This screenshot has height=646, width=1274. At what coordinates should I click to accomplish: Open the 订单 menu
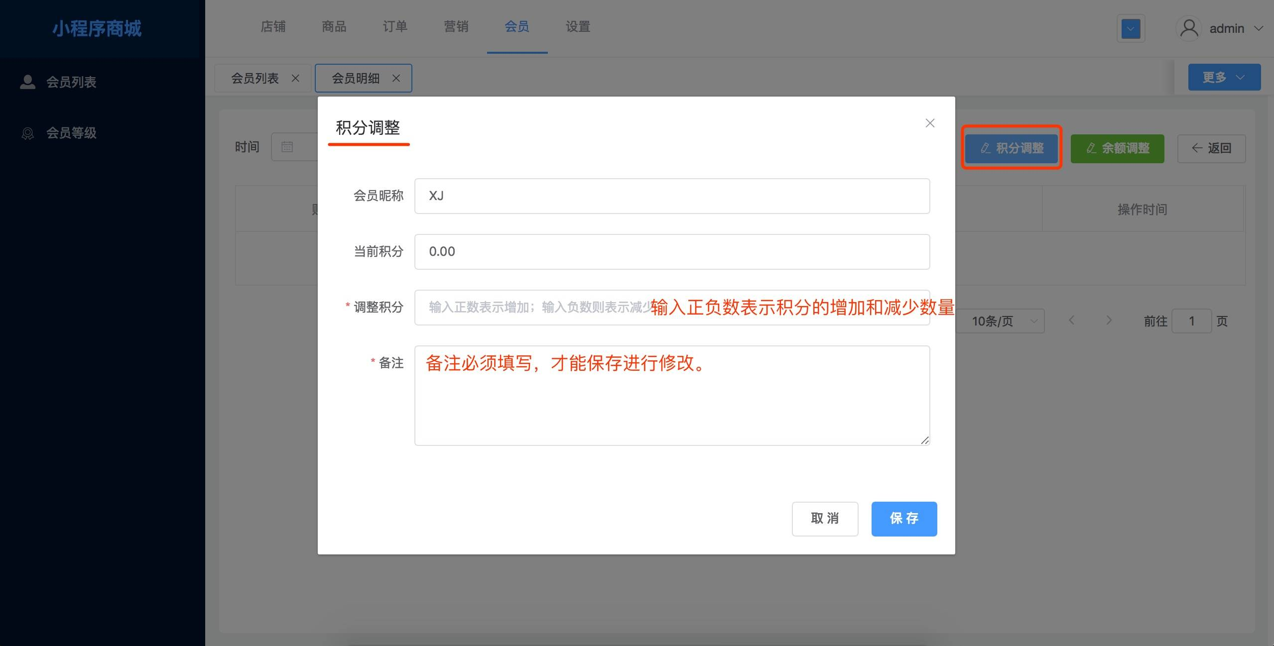[x=395, y=26]
